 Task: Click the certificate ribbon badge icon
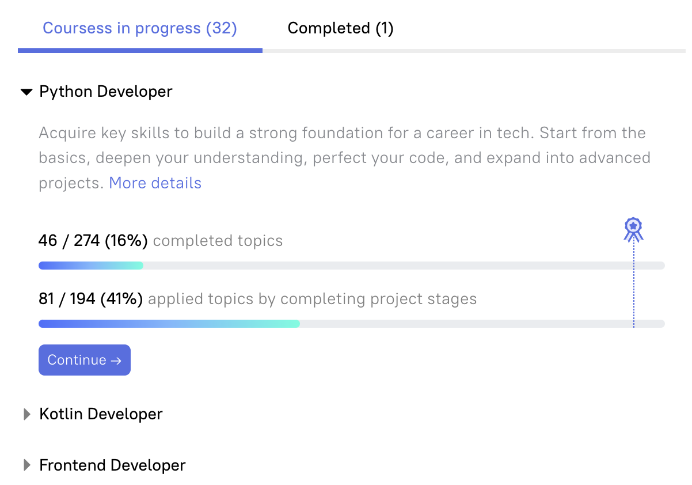633,229
